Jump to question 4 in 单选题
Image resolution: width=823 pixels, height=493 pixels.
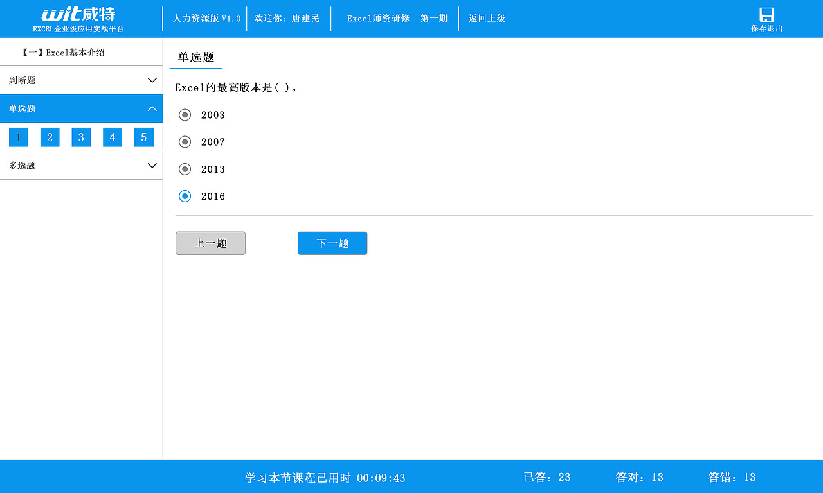pyautogui.click(x=112, y=137)
